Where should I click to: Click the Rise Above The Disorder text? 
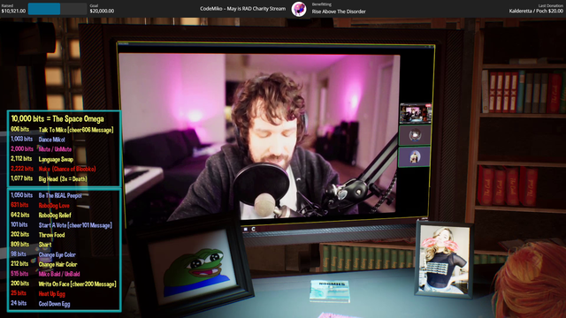click(339, 11)
